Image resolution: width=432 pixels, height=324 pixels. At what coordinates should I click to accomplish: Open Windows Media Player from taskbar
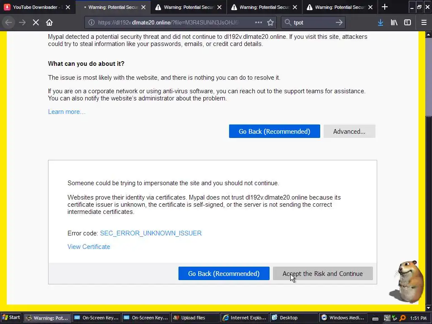click(x=343, y=318)
